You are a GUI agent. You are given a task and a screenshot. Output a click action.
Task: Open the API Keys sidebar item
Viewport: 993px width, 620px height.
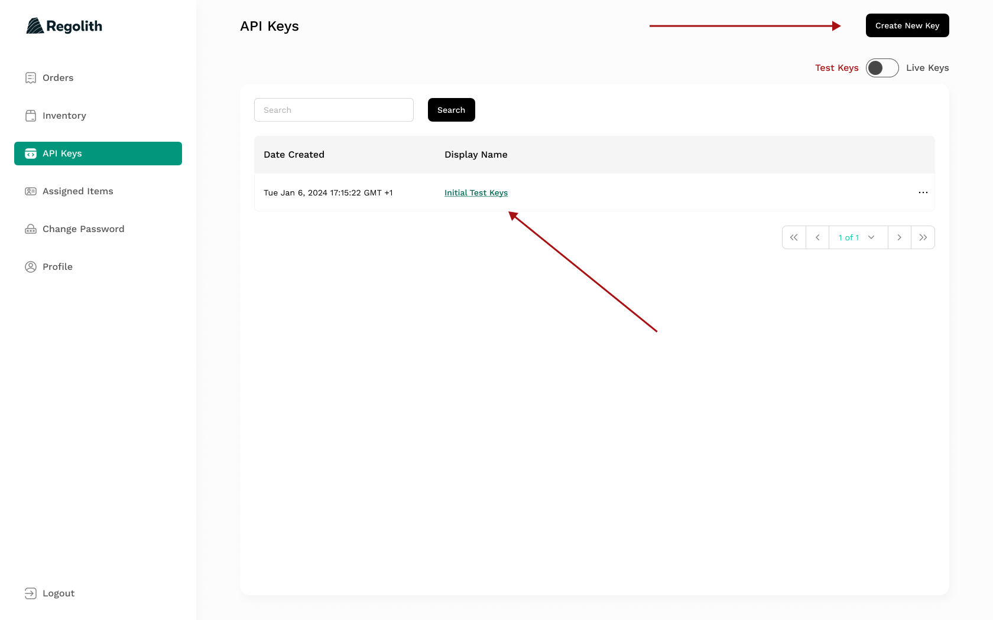pyautogui.click(x=98, y=154)
